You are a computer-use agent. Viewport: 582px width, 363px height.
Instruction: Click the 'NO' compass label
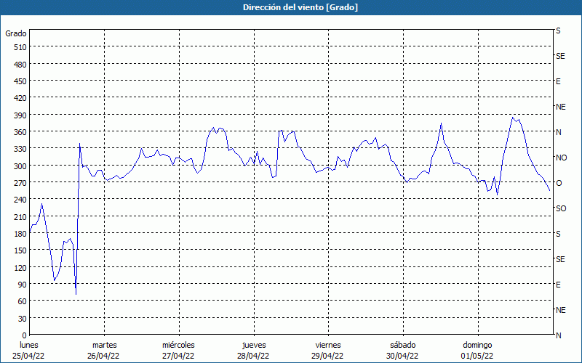(562, 158)
